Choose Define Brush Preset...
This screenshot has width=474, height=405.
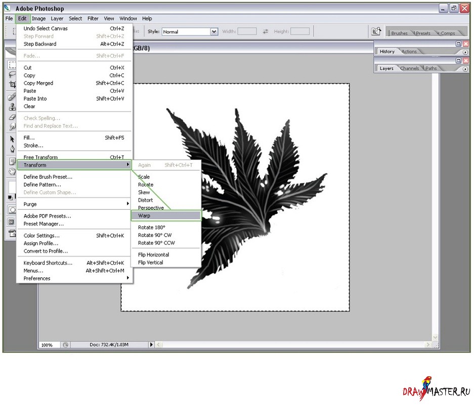point(74,177)
